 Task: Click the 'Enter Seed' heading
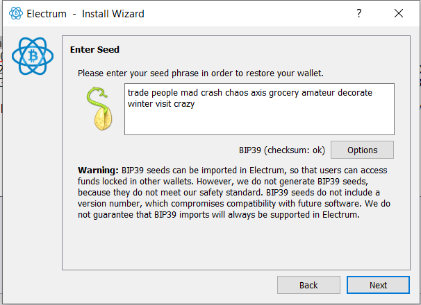[94, 50]
